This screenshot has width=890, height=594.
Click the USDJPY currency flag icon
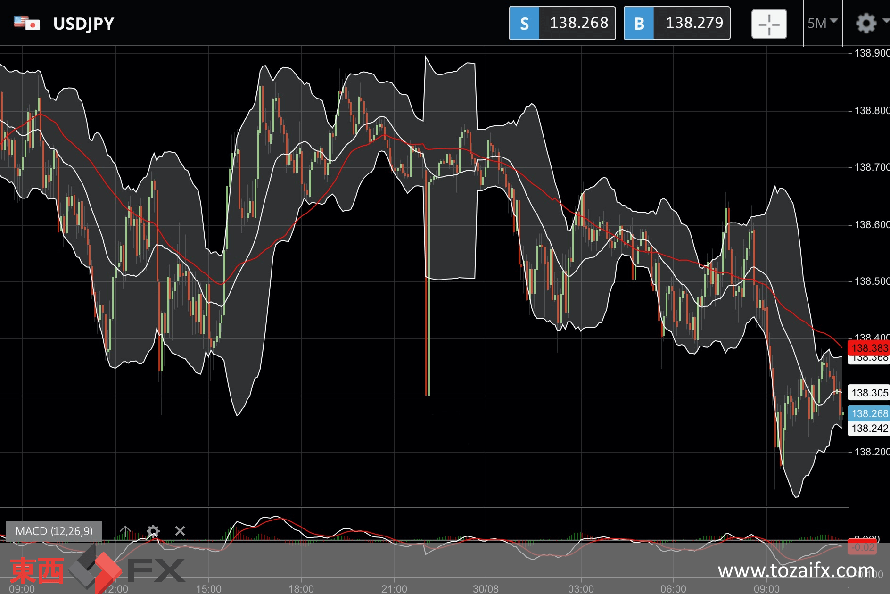pyautogui.click(x=27, y=23)
